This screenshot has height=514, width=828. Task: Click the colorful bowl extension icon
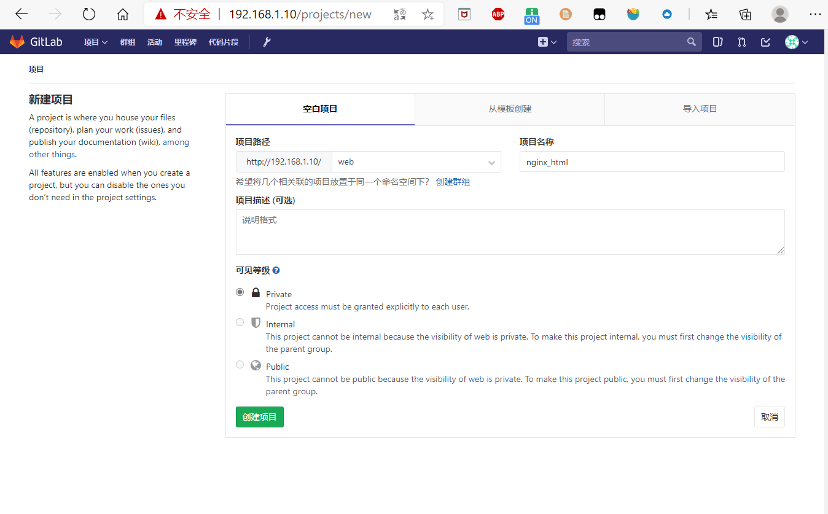click(x=633, y=14)
